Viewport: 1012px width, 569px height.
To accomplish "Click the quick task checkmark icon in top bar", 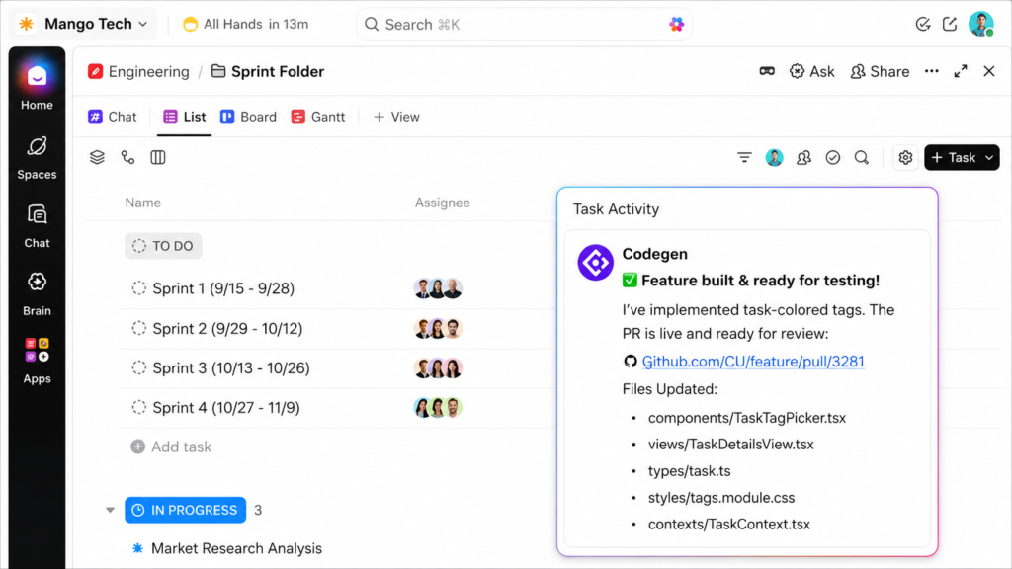I will pyautogui.click(x=923, y=25).
